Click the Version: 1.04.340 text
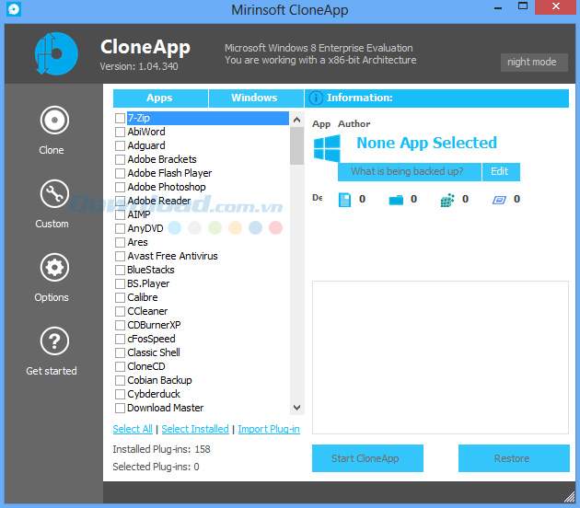Screen dimensions: 580x508 point(139,66)
